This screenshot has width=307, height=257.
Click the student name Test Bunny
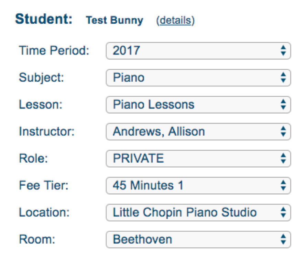point(114,21)
